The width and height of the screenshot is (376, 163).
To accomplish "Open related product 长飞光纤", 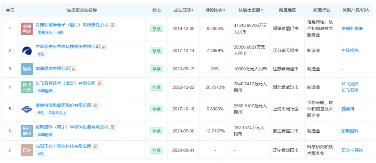I will 350,84.
